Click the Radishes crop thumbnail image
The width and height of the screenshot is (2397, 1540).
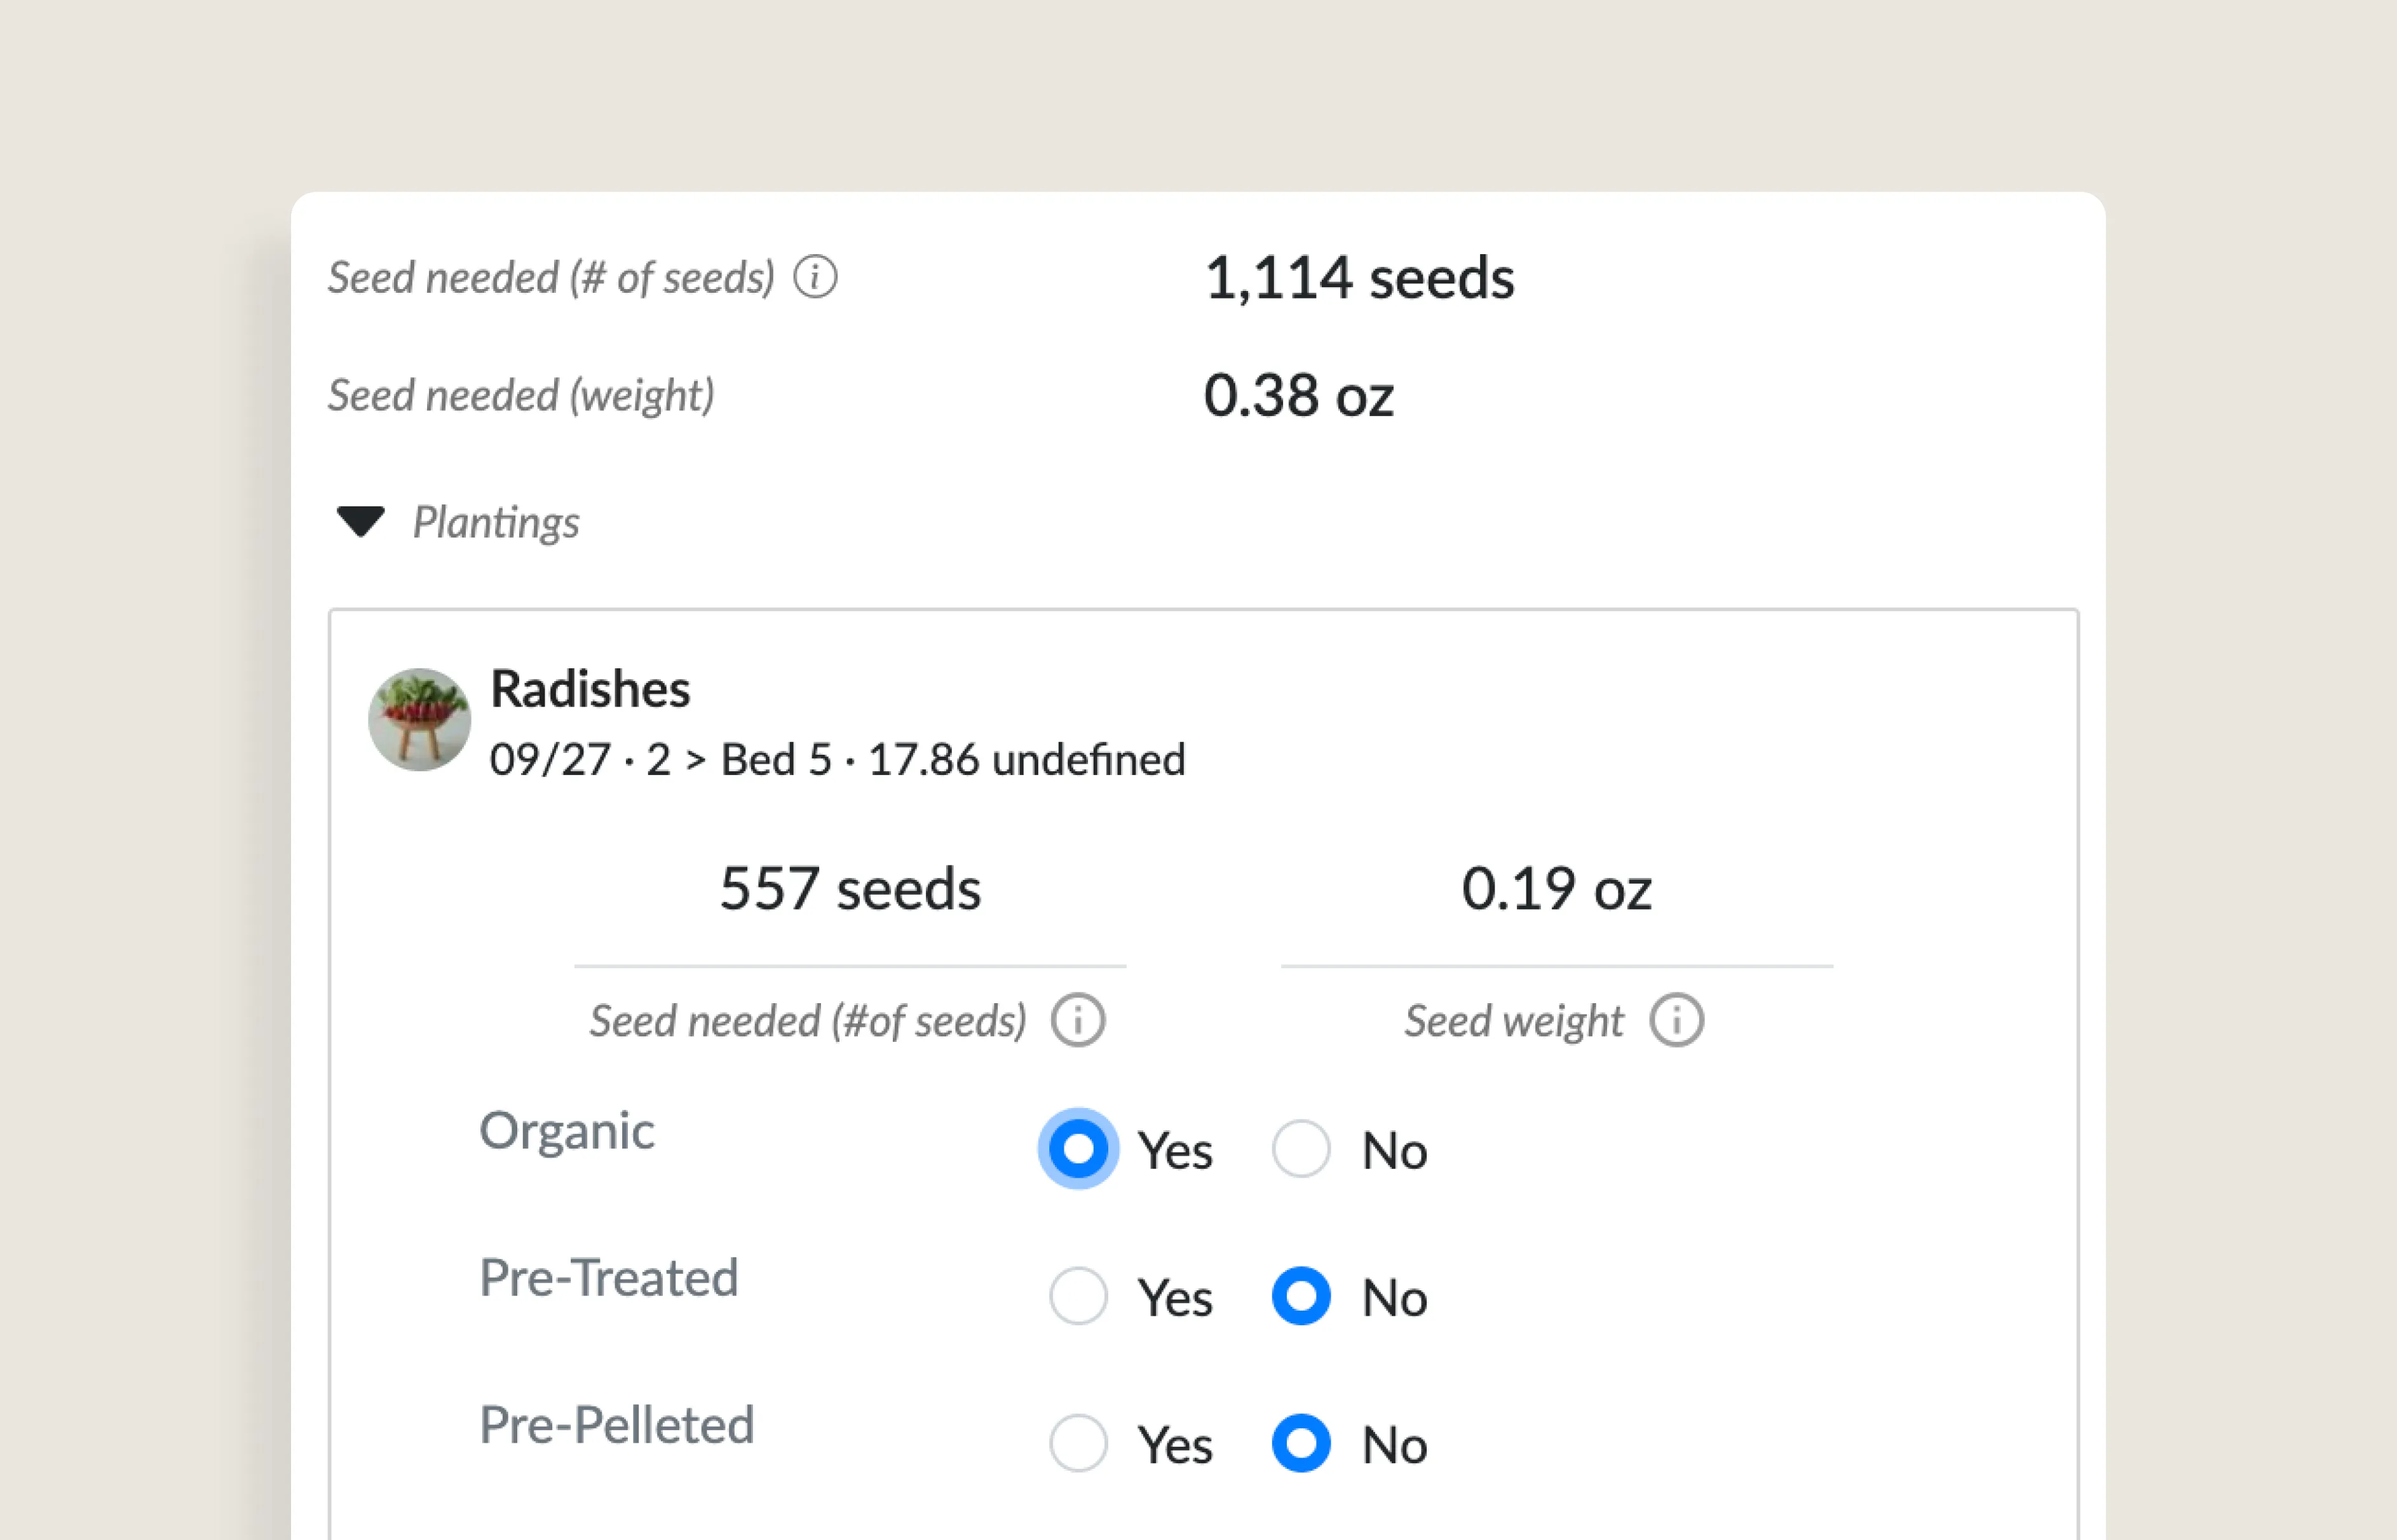tap(420, 720)
